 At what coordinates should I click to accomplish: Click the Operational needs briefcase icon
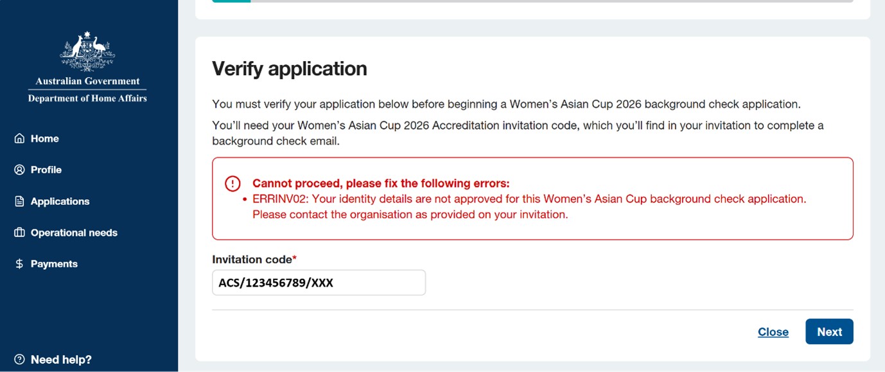(x=19, y=233)
